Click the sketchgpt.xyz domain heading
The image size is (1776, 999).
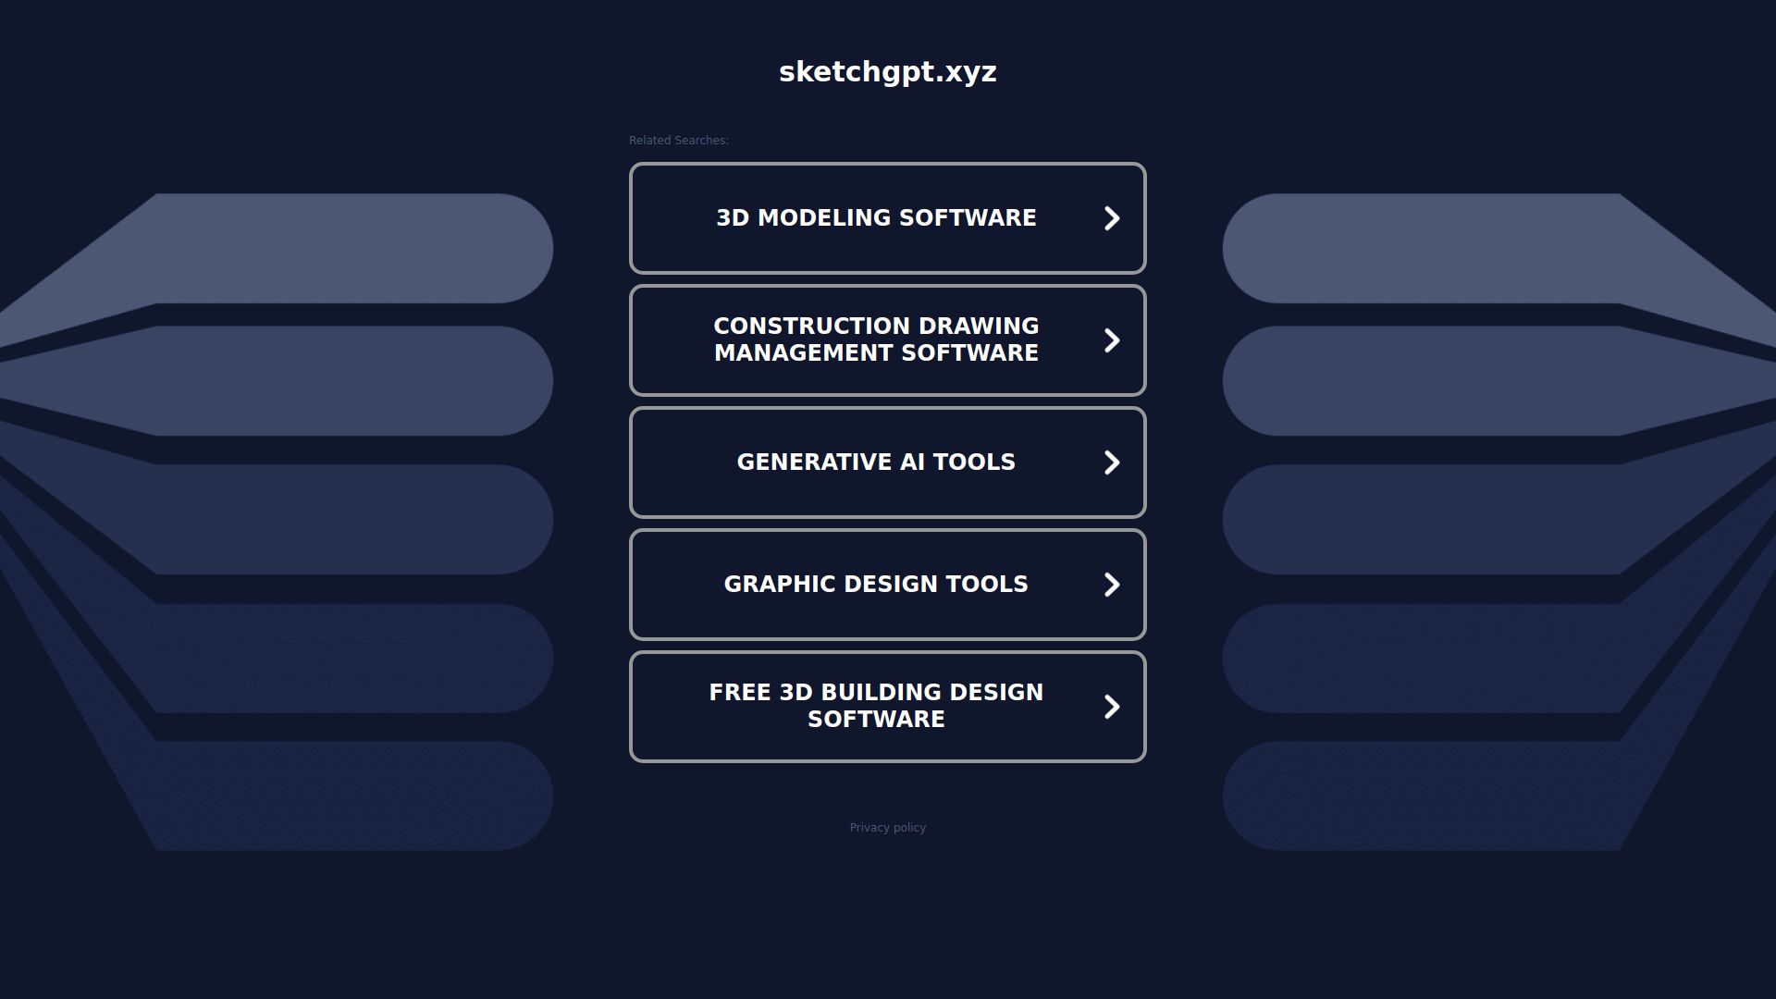pos(887,72)
